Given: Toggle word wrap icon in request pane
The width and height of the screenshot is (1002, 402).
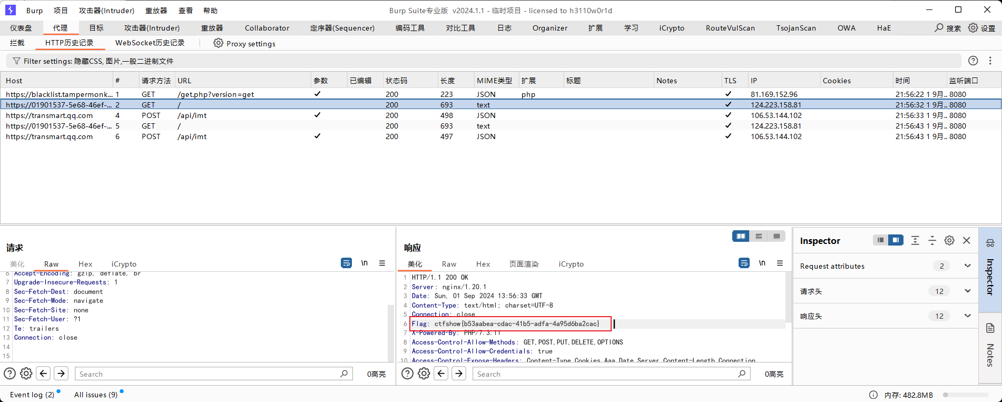Looking at the screenshot, I should (346, 263).
